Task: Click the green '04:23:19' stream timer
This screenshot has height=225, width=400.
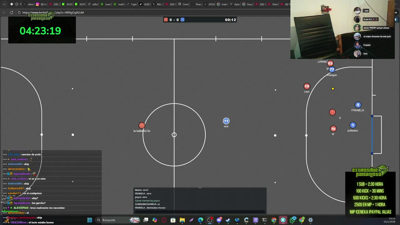Action: point(40,31)
